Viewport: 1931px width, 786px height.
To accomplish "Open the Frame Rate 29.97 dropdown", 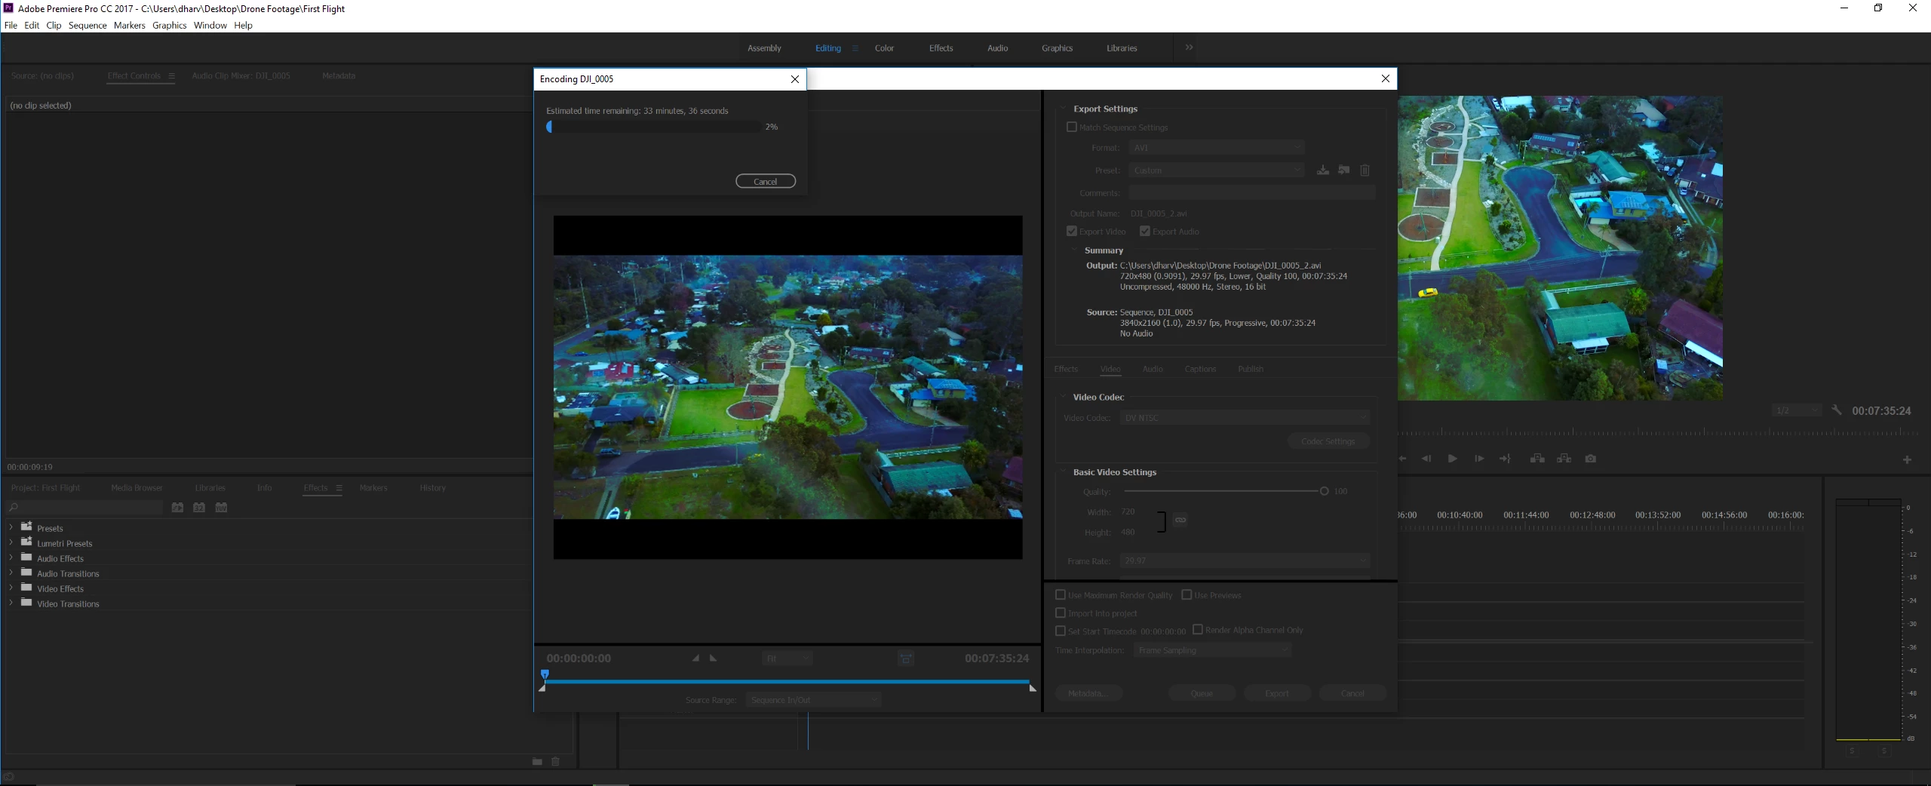I will point(1245,560).
